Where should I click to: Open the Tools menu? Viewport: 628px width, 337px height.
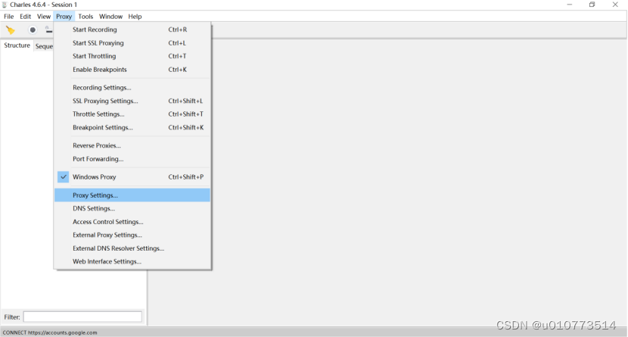click(x=85, y=17)
